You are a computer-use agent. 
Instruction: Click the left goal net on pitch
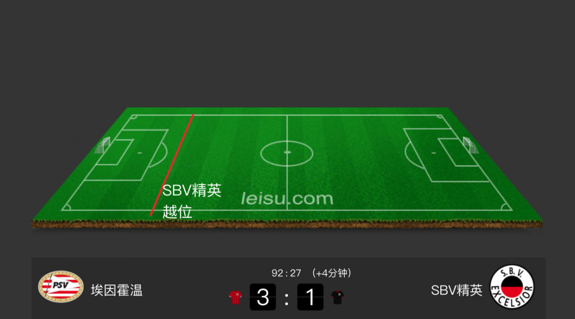pyautogui.click(x=102, y=145)
